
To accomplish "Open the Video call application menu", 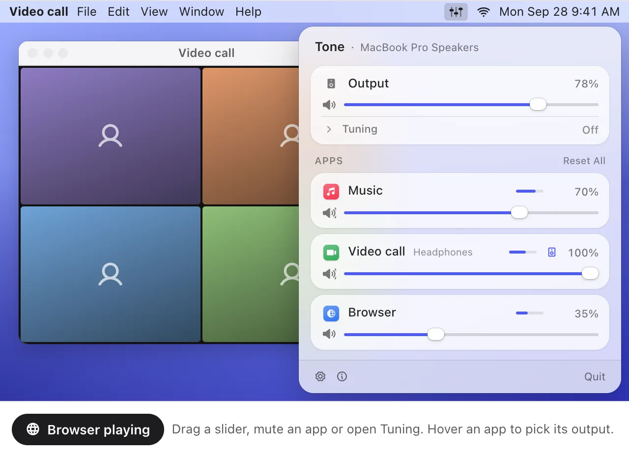I will coord(39,12).
